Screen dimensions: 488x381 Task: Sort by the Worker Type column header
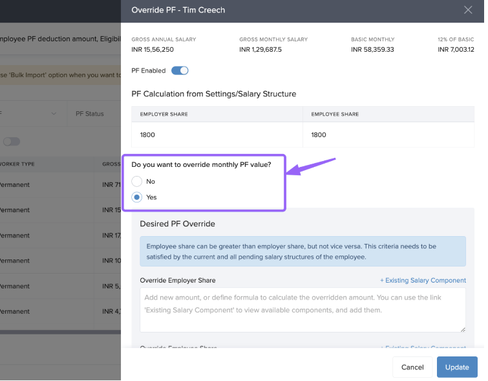tap(17, 164)
